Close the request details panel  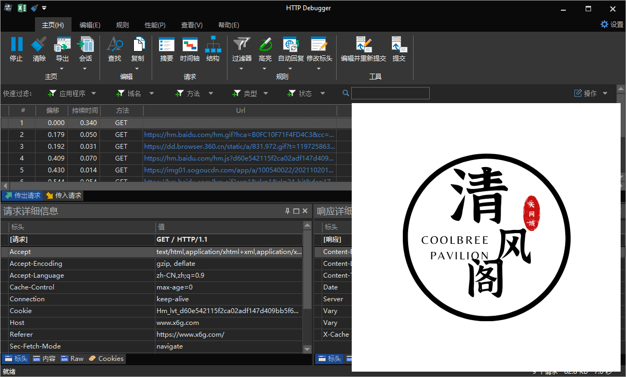coord(305,211)
